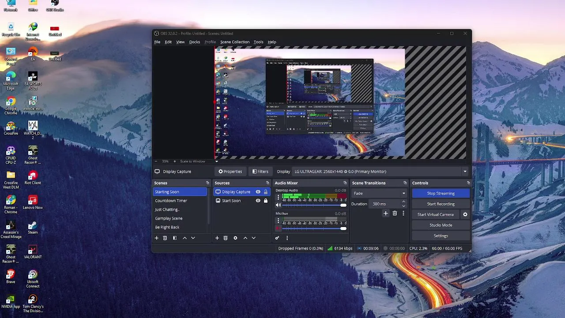This screenshot has height=318, width=565.
Task: Move source up in Sources toolbar
Action: coord(245,238)
